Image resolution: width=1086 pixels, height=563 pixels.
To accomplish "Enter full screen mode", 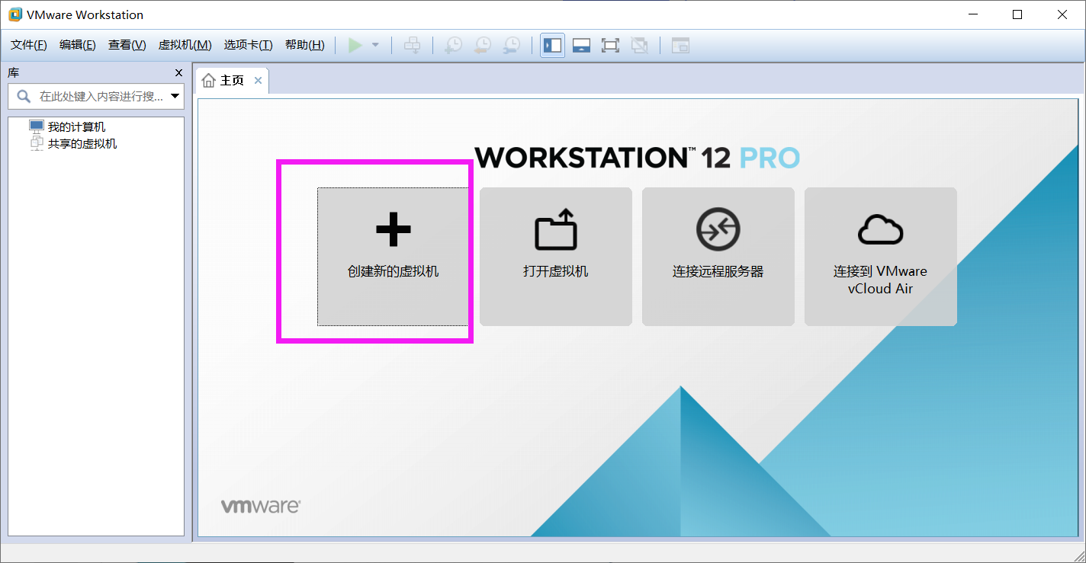I will [610, 45].
